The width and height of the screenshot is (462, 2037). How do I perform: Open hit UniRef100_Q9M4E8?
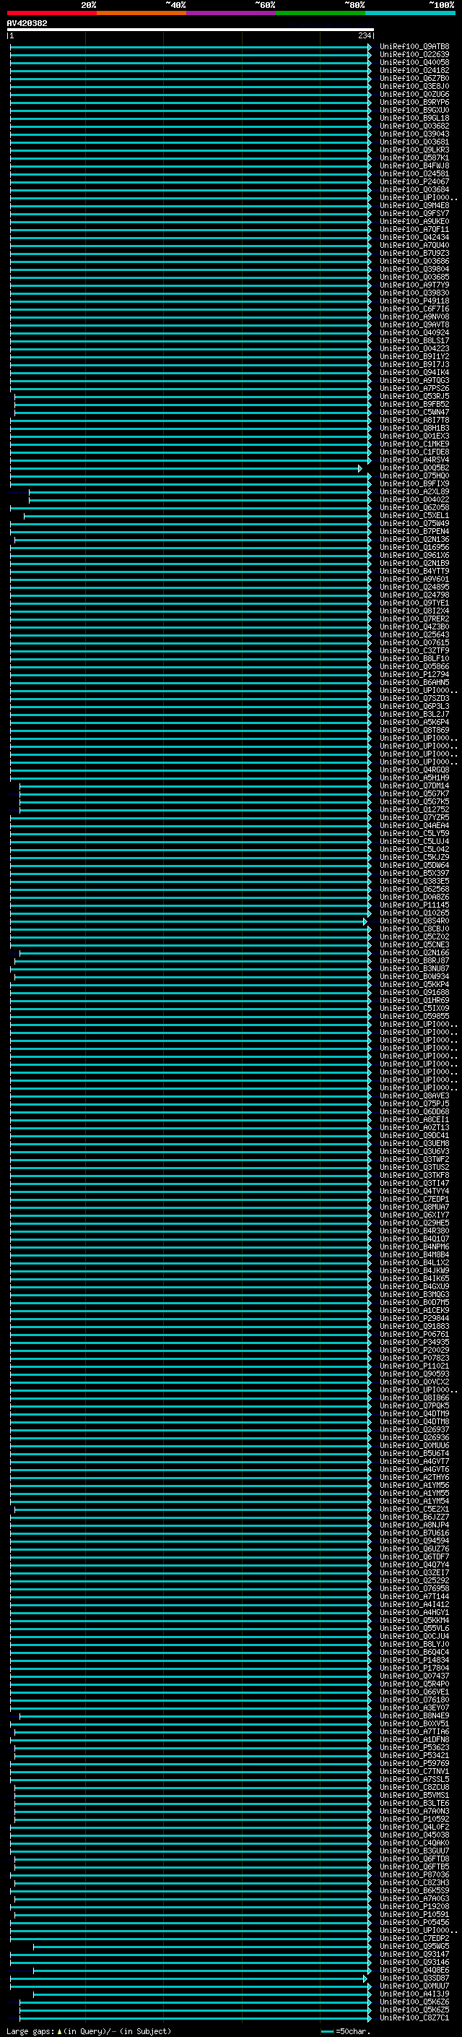coord(414,206)
